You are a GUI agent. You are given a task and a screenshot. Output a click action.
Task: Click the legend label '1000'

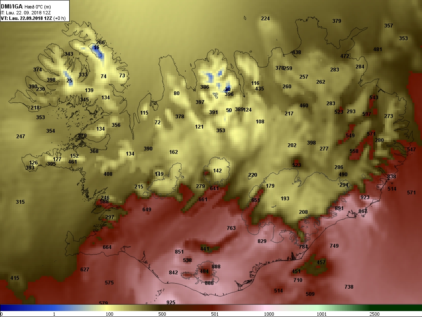pos(269,314)
